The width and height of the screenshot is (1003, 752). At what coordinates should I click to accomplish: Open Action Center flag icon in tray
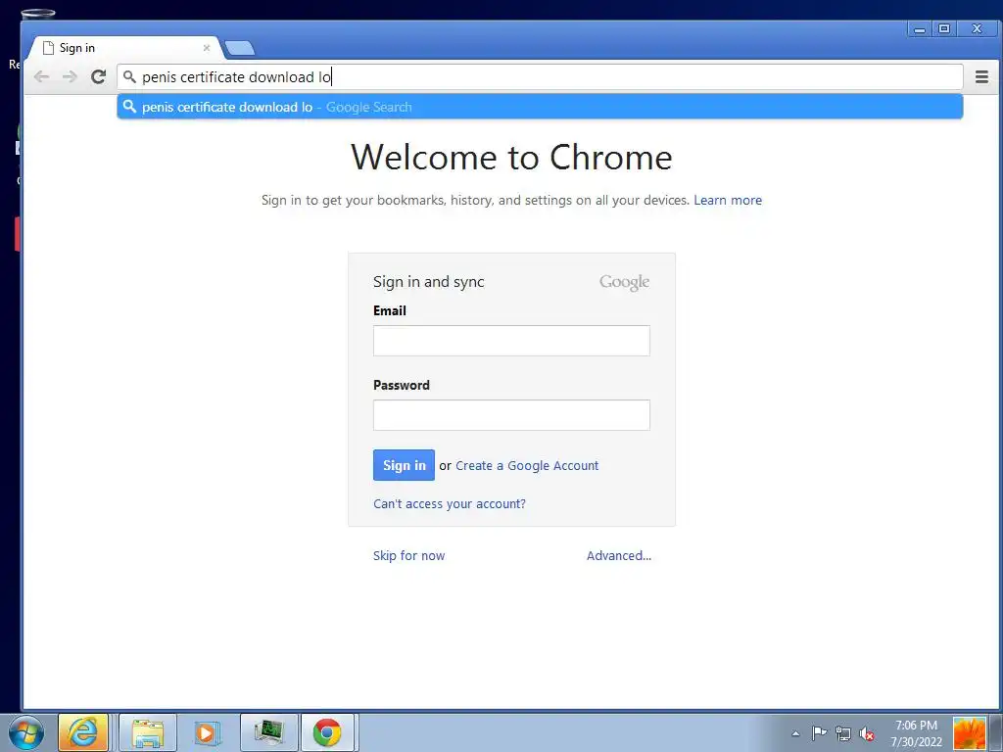coord(819,733)
